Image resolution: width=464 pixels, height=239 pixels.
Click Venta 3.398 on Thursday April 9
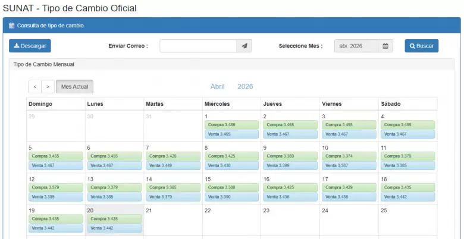click(290, 166)
